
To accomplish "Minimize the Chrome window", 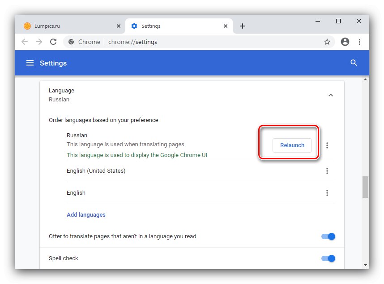I will point(318,22).
